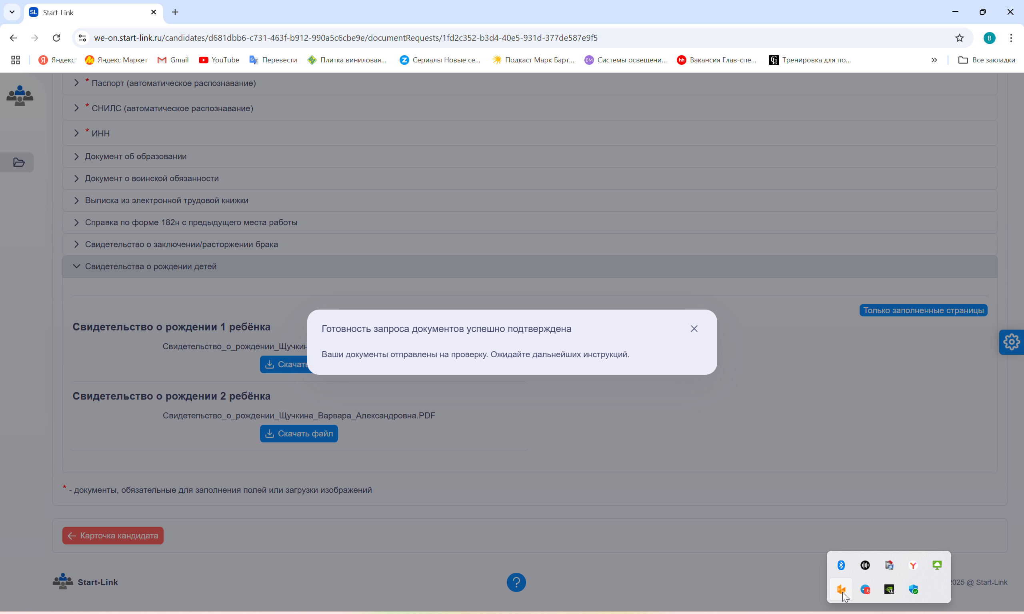Open the YouTube bookmark
The width and height of the screenshot is (1024, 614).
pyautogui.click(x=219, y=60)
